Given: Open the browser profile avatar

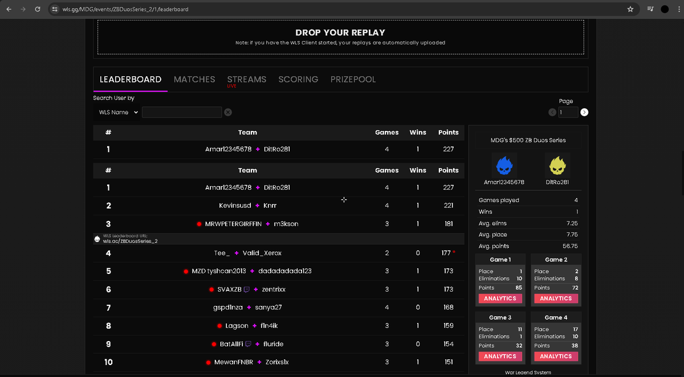Looking at the screenshot, I should 665,9.
